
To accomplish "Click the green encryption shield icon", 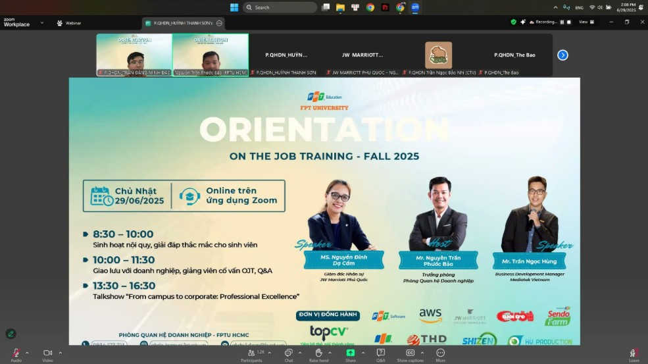I will point(513,22).
